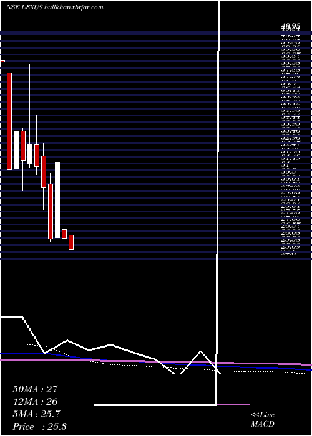
Task: Click the 5MA : 25.7 label
Action: click(36, 414)
